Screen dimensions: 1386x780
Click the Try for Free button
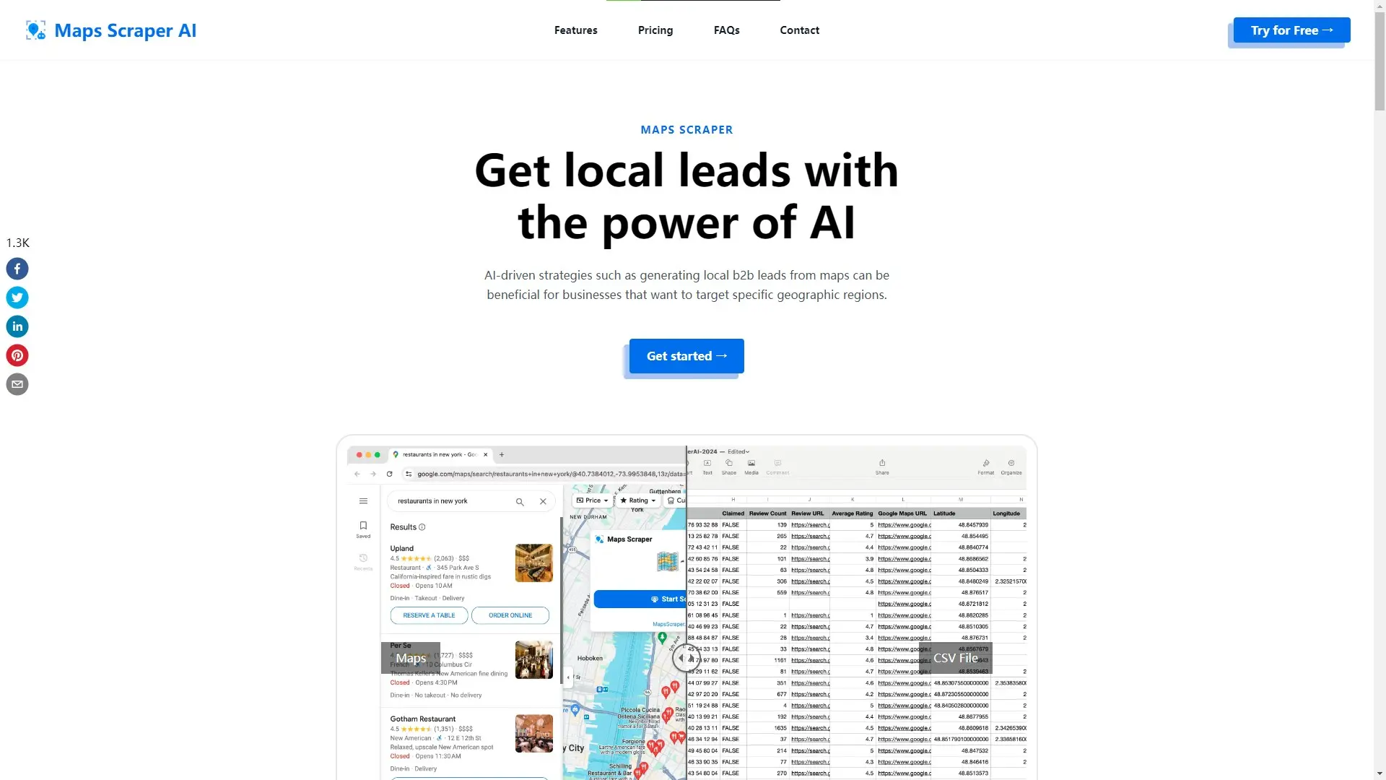tap(1291, 30)
